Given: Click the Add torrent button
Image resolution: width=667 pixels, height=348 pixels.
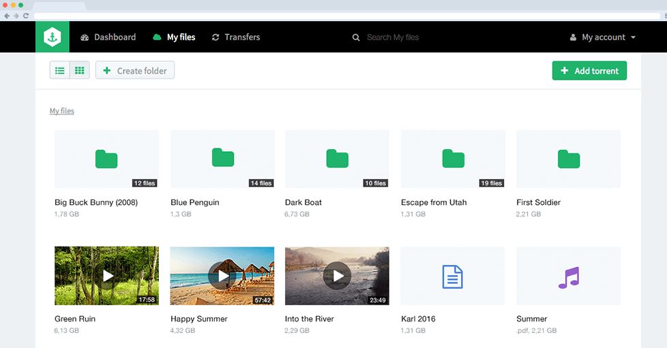Looking at the screenshot, I should coord(589,71).
